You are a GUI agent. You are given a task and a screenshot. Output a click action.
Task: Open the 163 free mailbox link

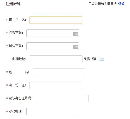[x=102, y=59]
